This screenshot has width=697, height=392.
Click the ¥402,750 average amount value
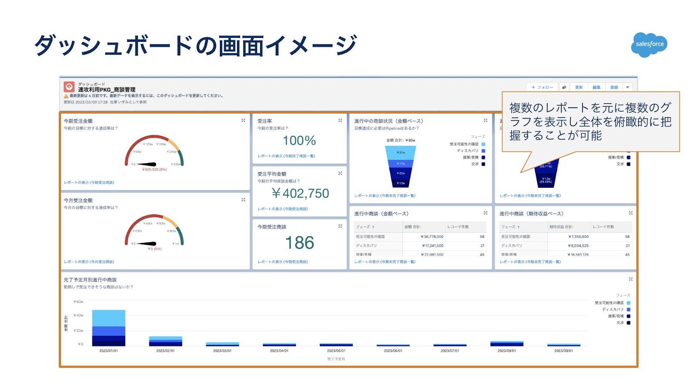tap(300, 193)
